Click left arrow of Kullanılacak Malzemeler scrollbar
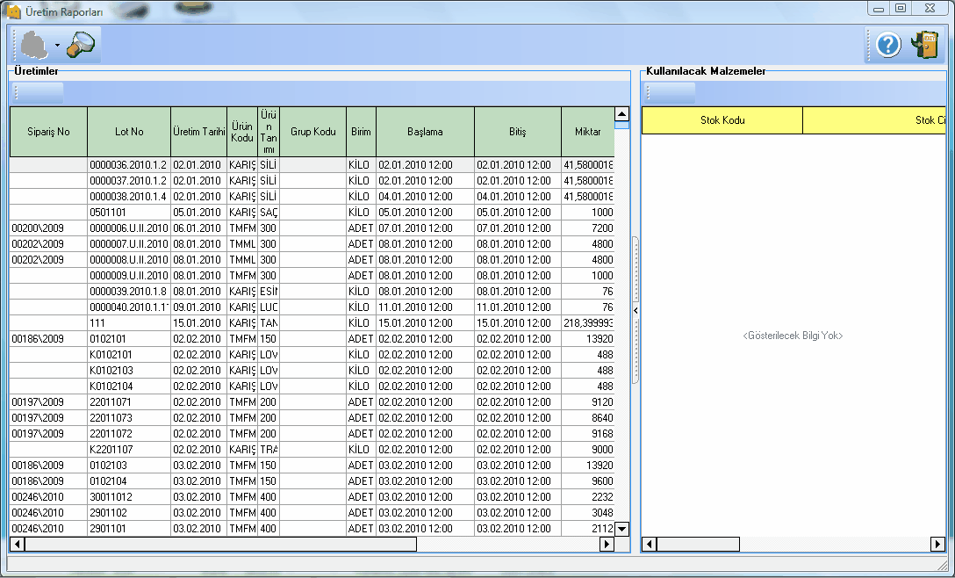Image resolution: width=955 pixels, height=578 pixels. (x=650, y=544)
